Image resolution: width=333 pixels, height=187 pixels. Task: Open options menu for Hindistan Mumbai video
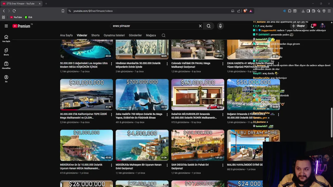point(167,64)
